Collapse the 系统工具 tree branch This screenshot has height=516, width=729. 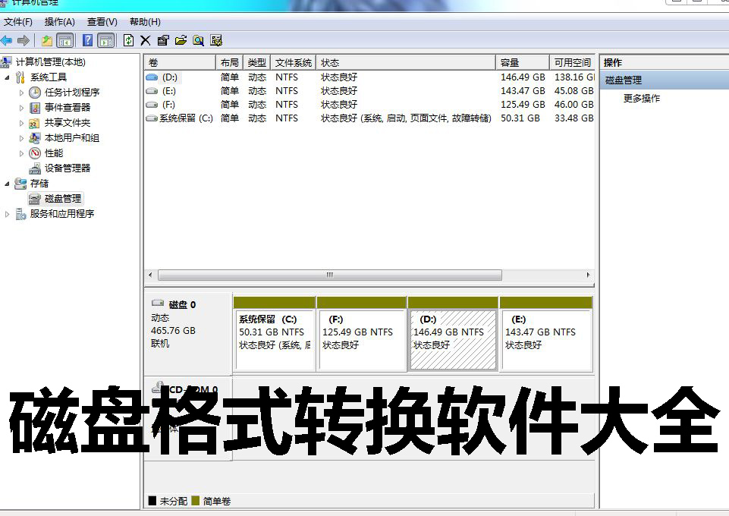[x=6, y=77]
